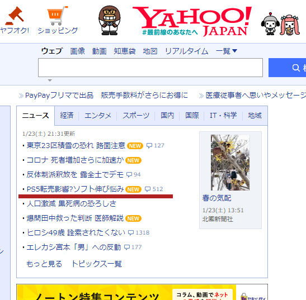
Task: Click the ノートン特集コンテンツ banner ad
Action: pyautogui.click(x=142, y=292)
